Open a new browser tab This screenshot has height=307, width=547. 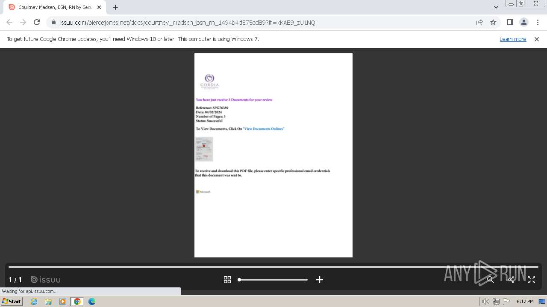point(115,7)
